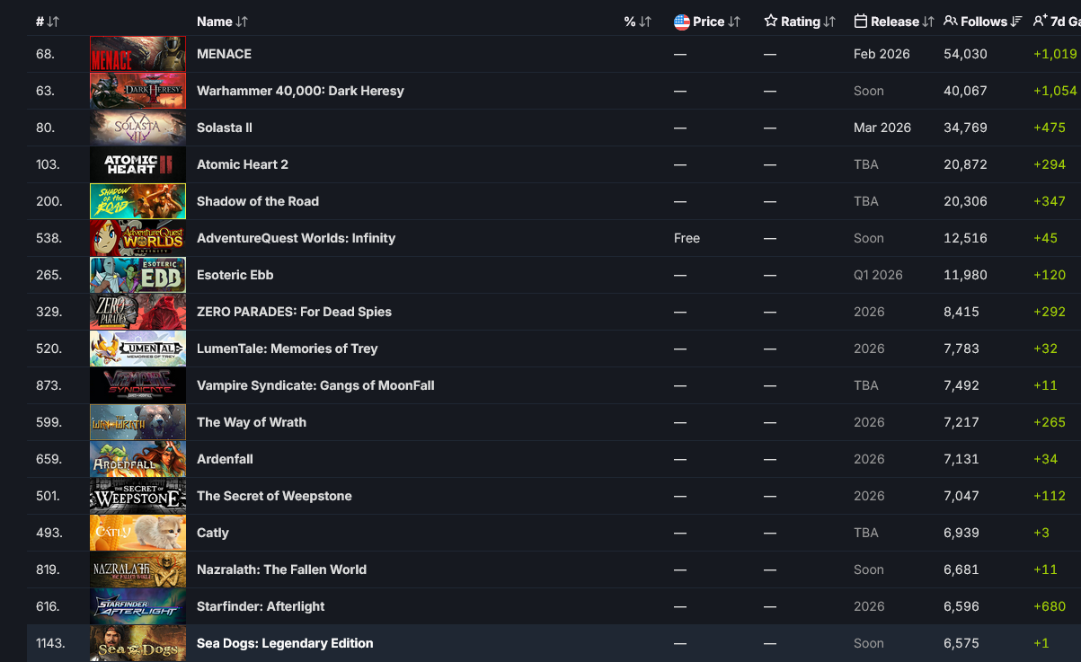Click the 12,516 follows value
This screenshot has height=662, width=1081.
click(x=965, y=238)
